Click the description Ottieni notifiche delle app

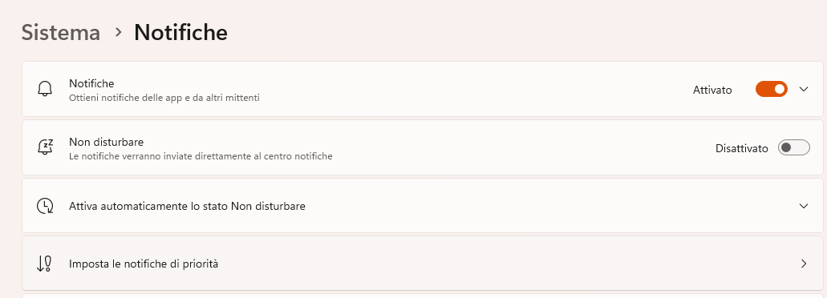(x=164, y=98)
